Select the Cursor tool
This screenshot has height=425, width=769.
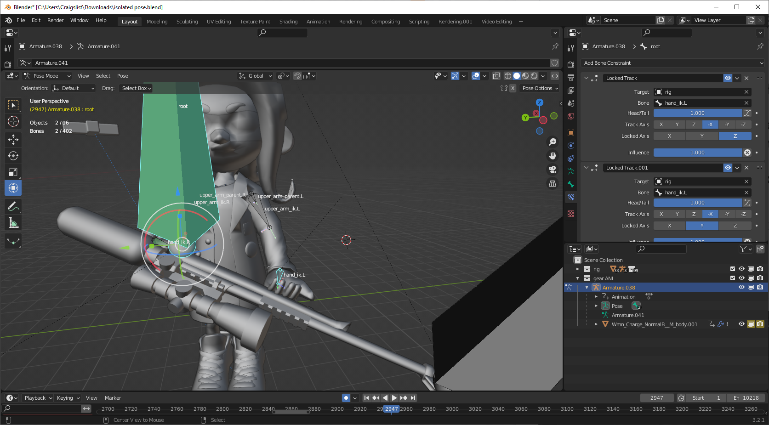pyautogui.click(x=13, y=121)
